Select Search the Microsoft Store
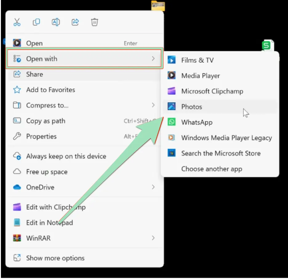The height and width of the screenshot is (279, 288). coord(220,153)
